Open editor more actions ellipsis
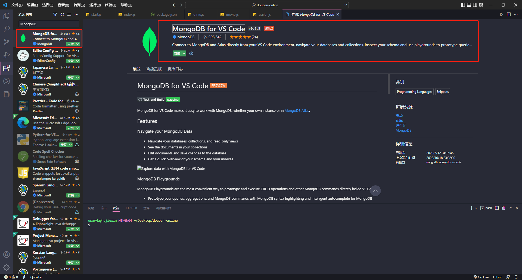This screenshot has height=280, width=522. (516, 14)
